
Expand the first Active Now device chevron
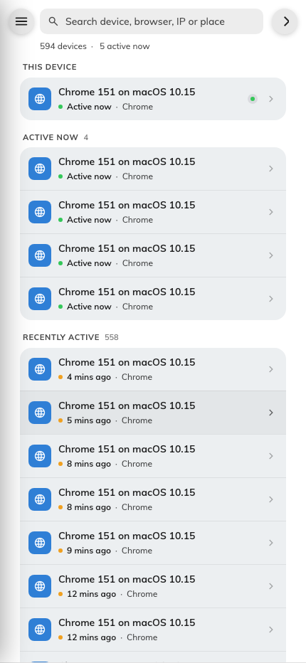271,169
